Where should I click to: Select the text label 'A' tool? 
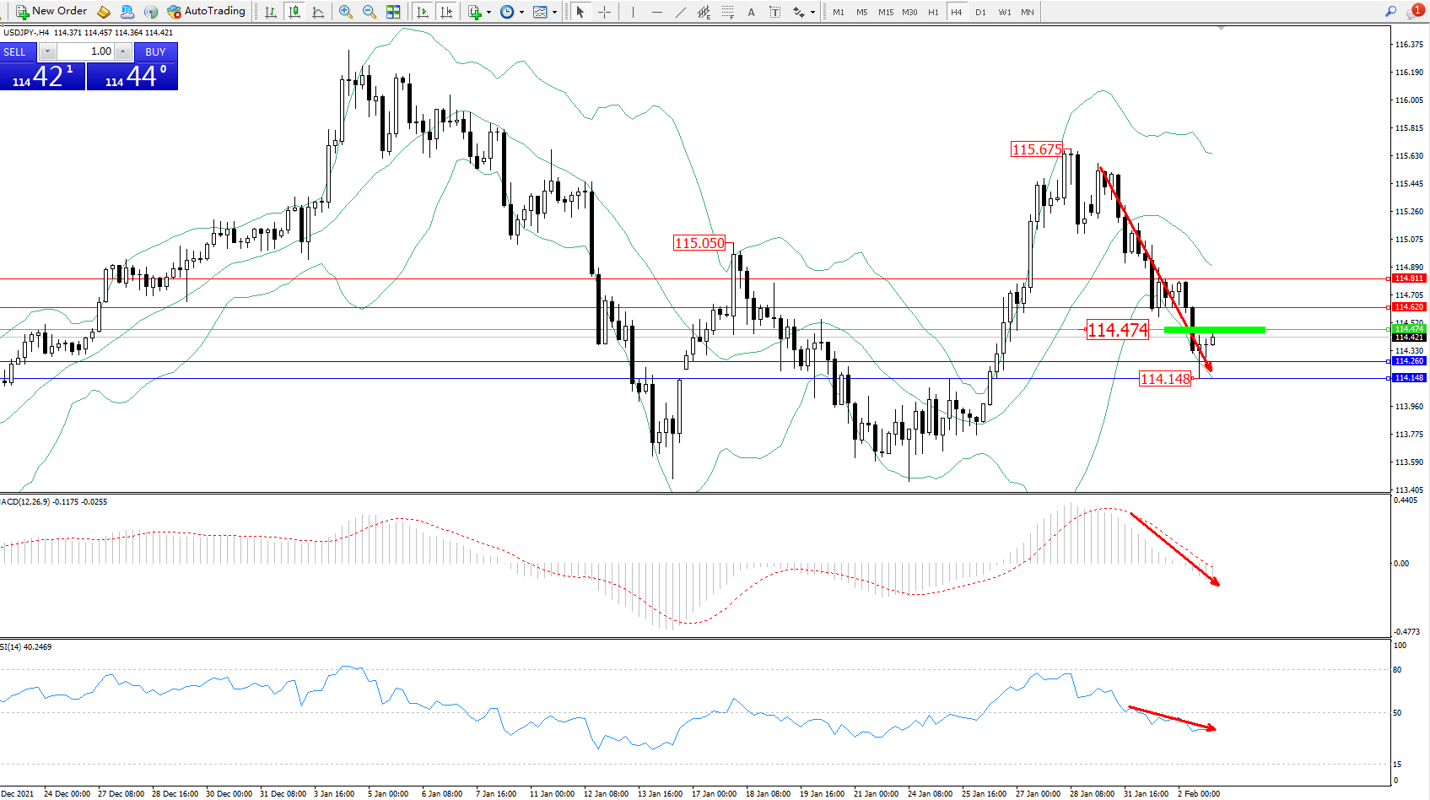point(751,12)
